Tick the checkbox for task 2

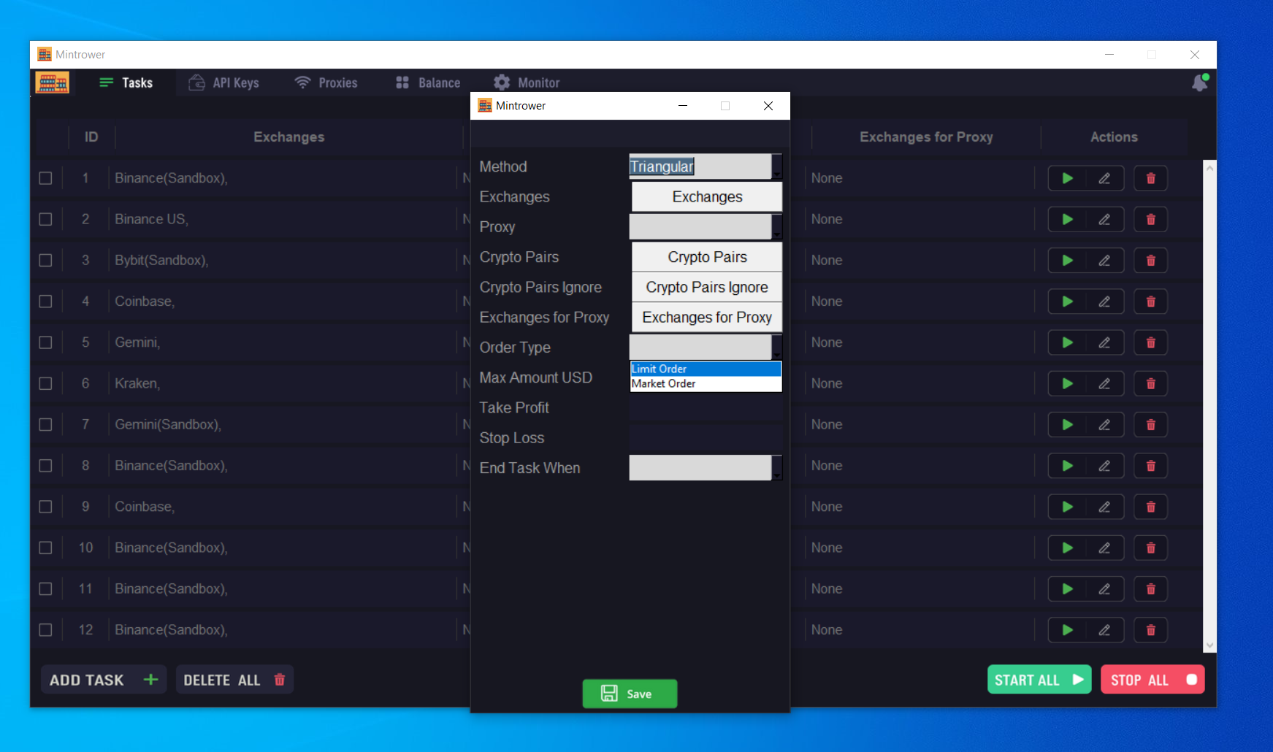[45, 219]
